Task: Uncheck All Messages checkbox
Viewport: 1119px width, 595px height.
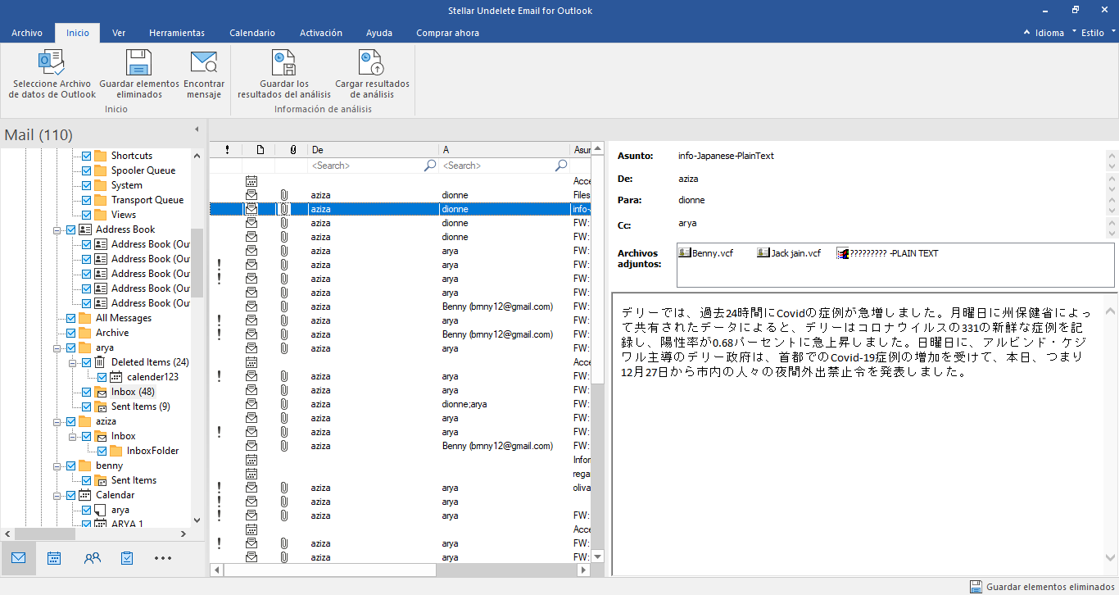Action: click(70, 318)
